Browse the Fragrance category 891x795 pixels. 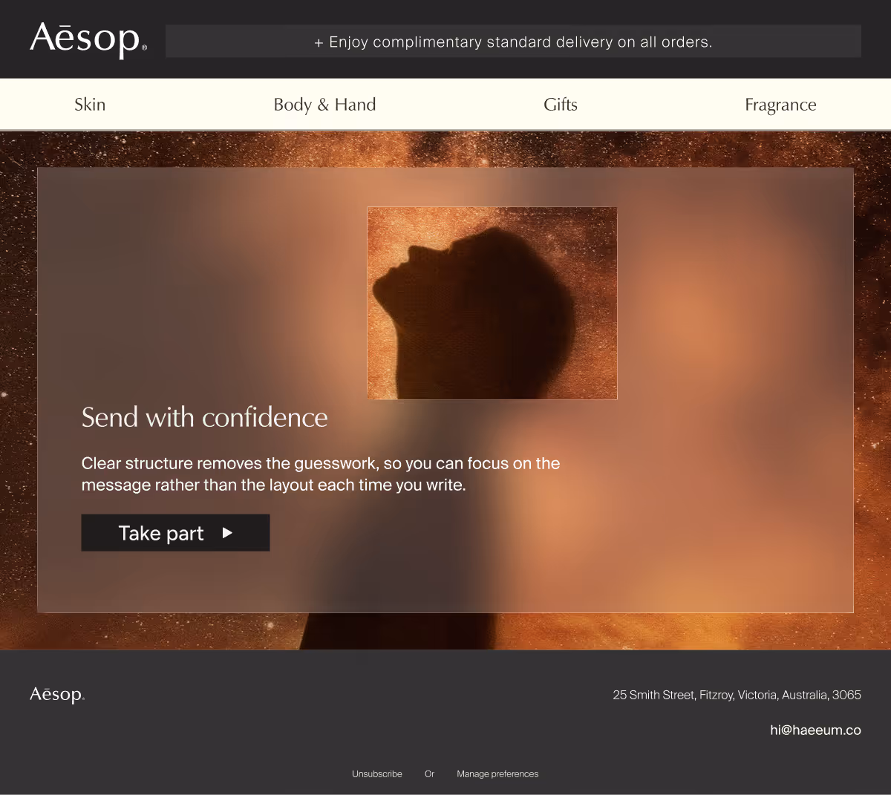pyautogui.click(x=780, y=105)
